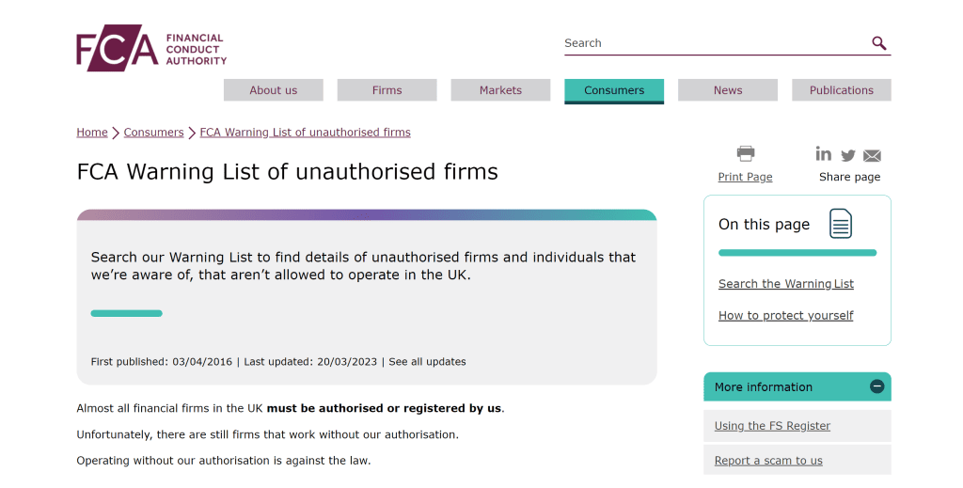Viewport: 963px width, 488px height.
Task: Open How to protect yourself link
Action: point(785,316)
